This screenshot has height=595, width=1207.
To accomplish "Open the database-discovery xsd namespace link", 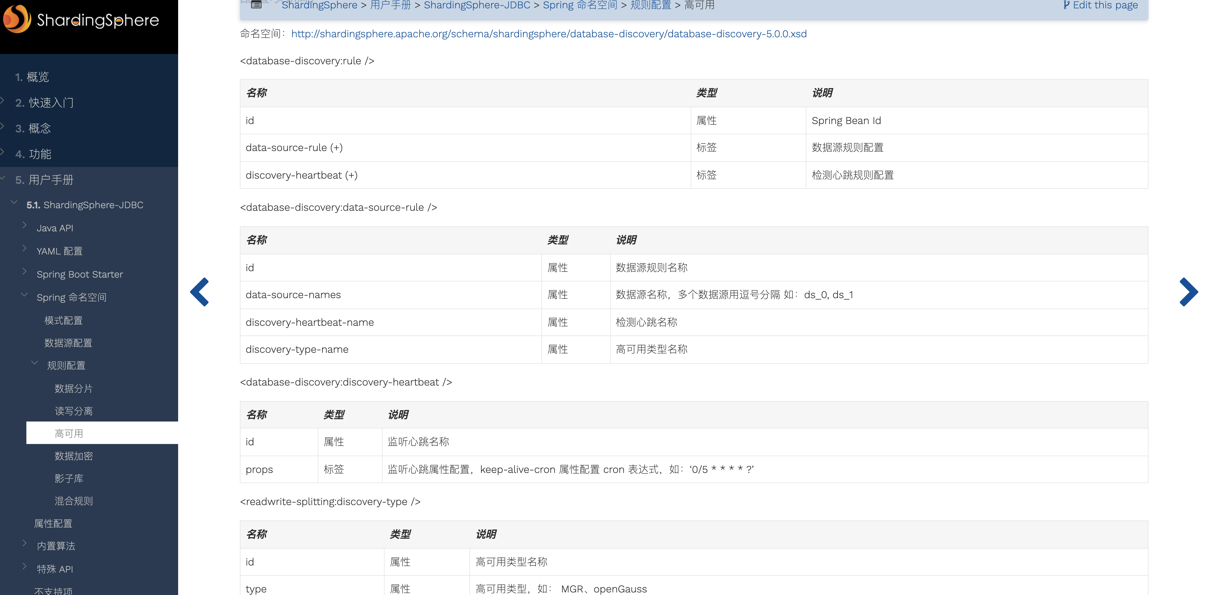I will tap(549, 34).
